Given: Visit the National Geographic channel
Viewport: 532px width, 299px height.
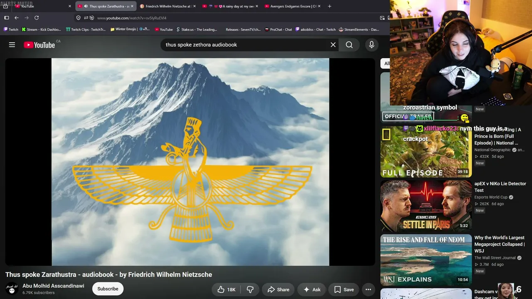Looking at the screenshot, I should [x=493, y=150].
